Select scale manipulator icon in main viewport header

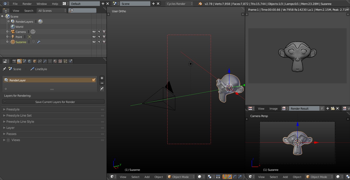coord(240,177)
